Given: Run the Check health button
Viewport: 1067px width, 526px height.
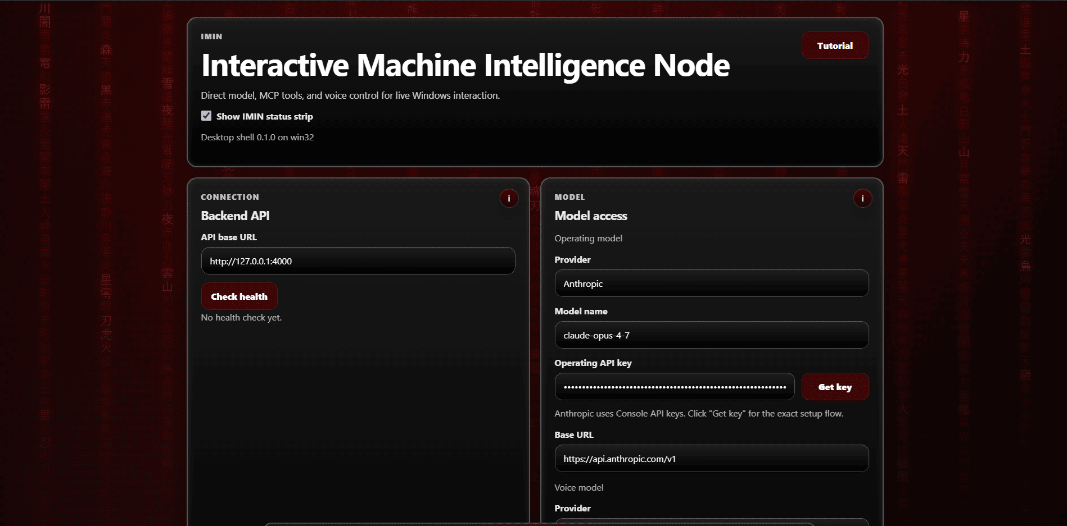Looking at the screenshot, I should [239, 296].
